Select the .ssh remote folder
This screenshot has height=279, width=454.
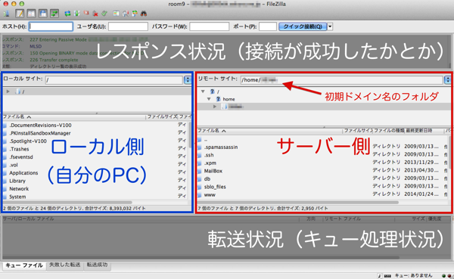coord(209,155)
